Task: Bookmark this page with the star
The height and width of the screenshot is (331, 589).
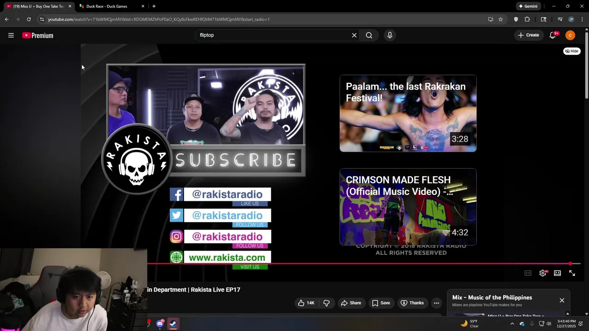Action: tap(501, 19)
